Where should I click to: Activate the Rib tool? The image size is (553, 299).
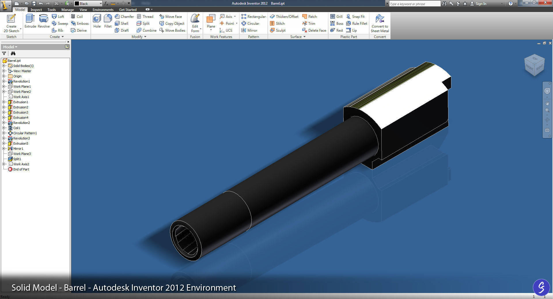[57, 30]
